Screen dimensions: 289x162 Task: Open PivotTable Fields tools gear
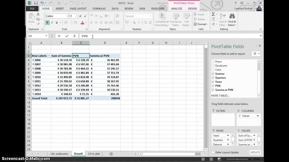coord(256,54)
